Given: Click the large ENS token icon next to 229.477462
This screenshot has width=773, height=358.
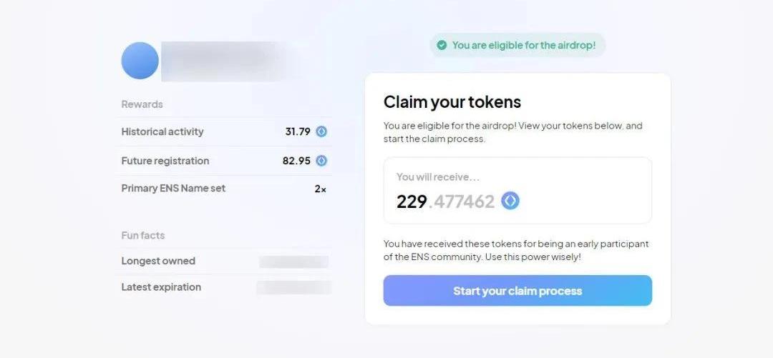Looking at the screenshot, I should 510,201.
